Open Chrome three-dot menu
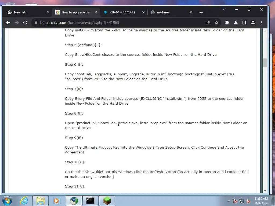Screen dimensions: 275x206 pos(262,23)
